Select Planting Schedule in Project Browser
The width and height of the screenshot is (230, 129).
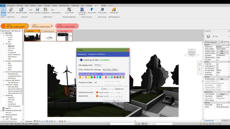coord(11,115)
